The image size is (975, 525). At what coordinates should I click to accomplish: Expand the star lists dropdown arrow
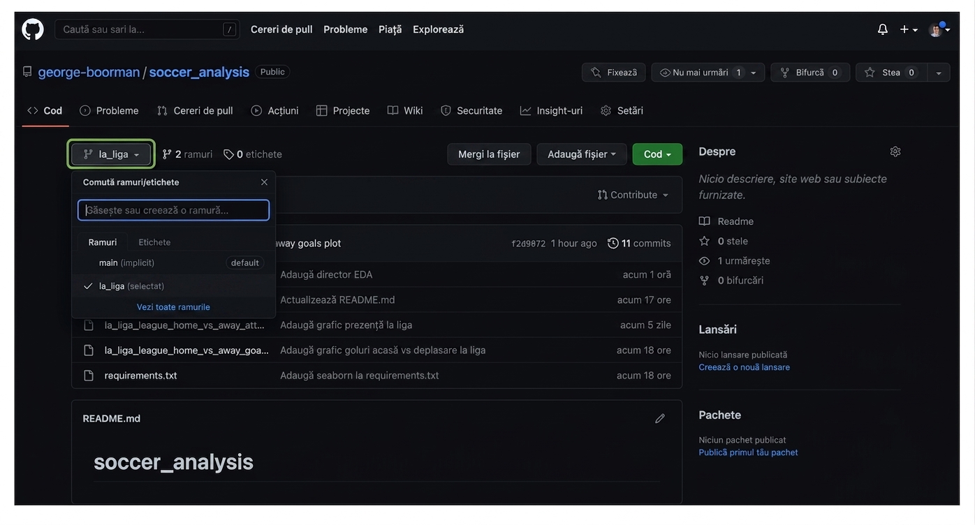[939, 73]
